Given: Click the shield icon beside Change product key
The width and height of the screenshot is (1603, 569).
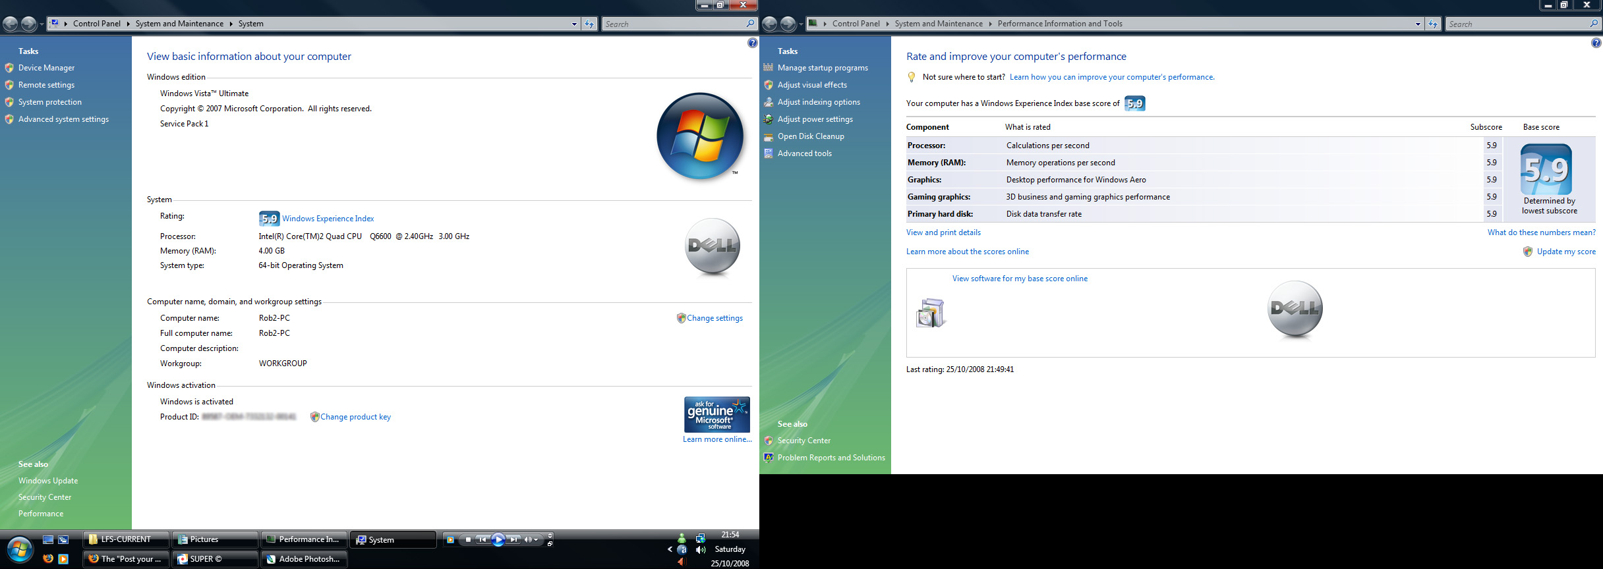Looking at the screenshot, I should [314, 417].
